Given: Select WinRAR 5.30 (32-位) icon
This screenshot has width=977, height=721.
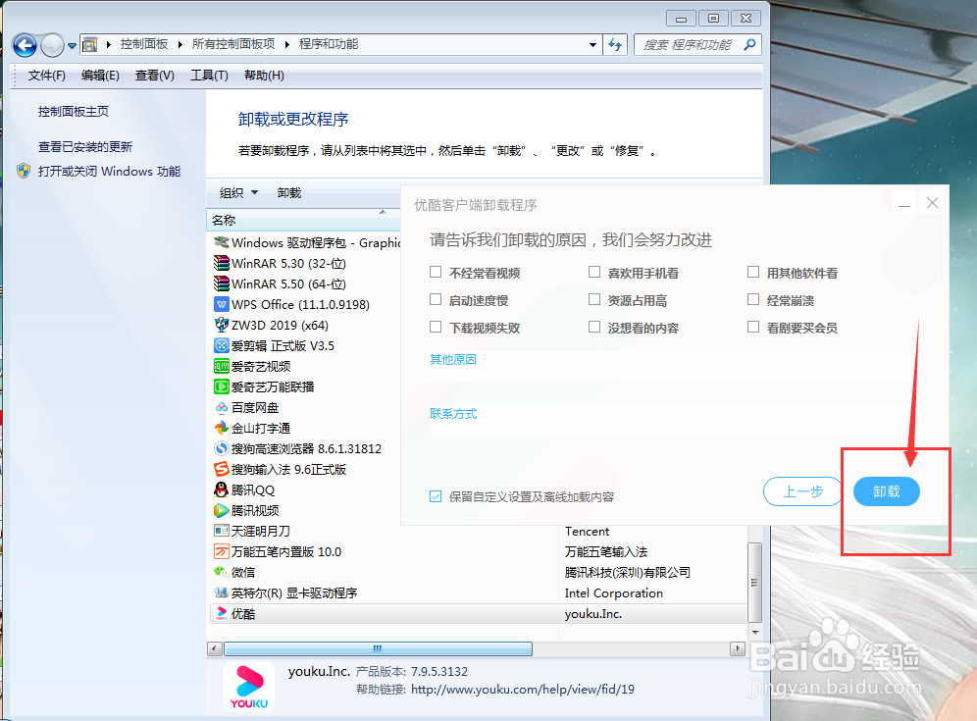Looking at the screenshot, I should coord(221,263).
